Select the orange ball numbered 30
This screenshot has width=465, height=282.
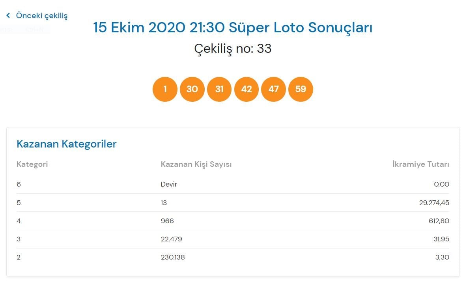click(192, 89)
